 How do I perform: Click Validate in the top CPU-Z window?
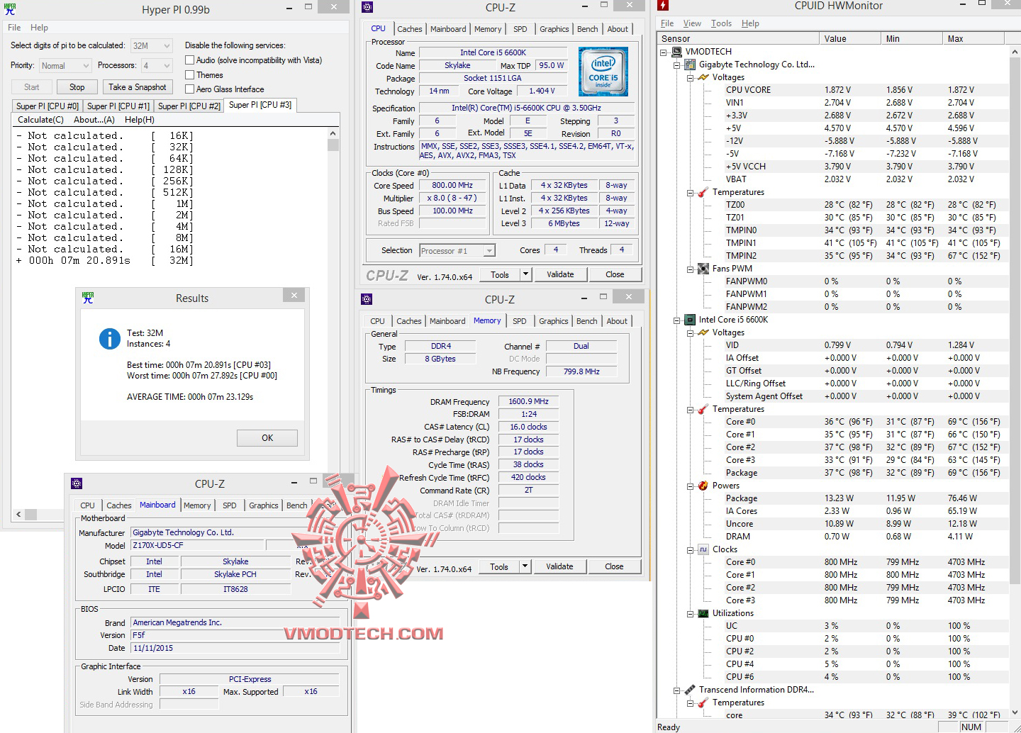click(x=560, y=274)
